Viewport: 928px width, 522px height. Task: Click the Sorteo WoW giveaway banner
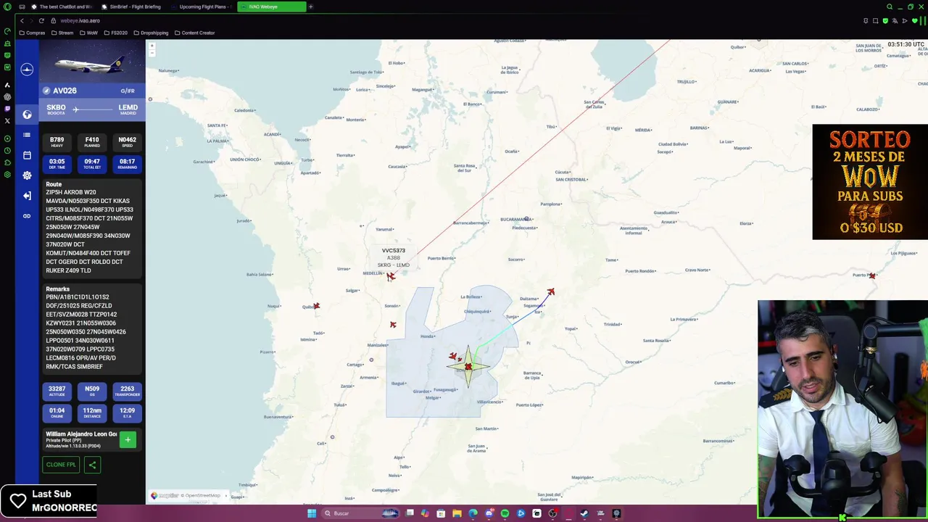pos(870,182)
